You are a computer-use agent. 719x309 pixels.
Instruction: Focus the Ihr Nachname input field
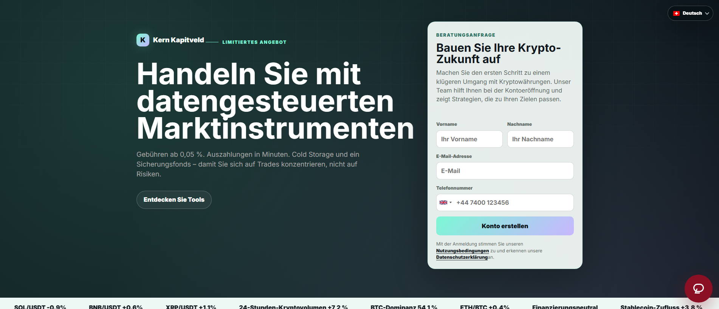coord(540,139)
